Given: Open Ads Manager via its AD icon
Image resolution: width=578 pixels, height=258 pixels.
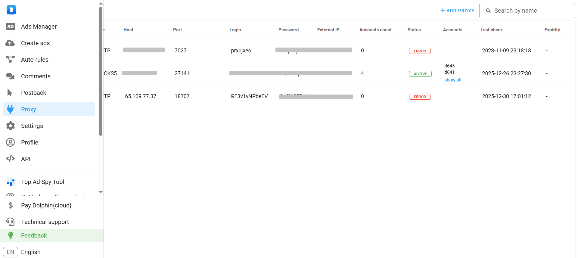Looking at the screenshot, I should [11, 26].
